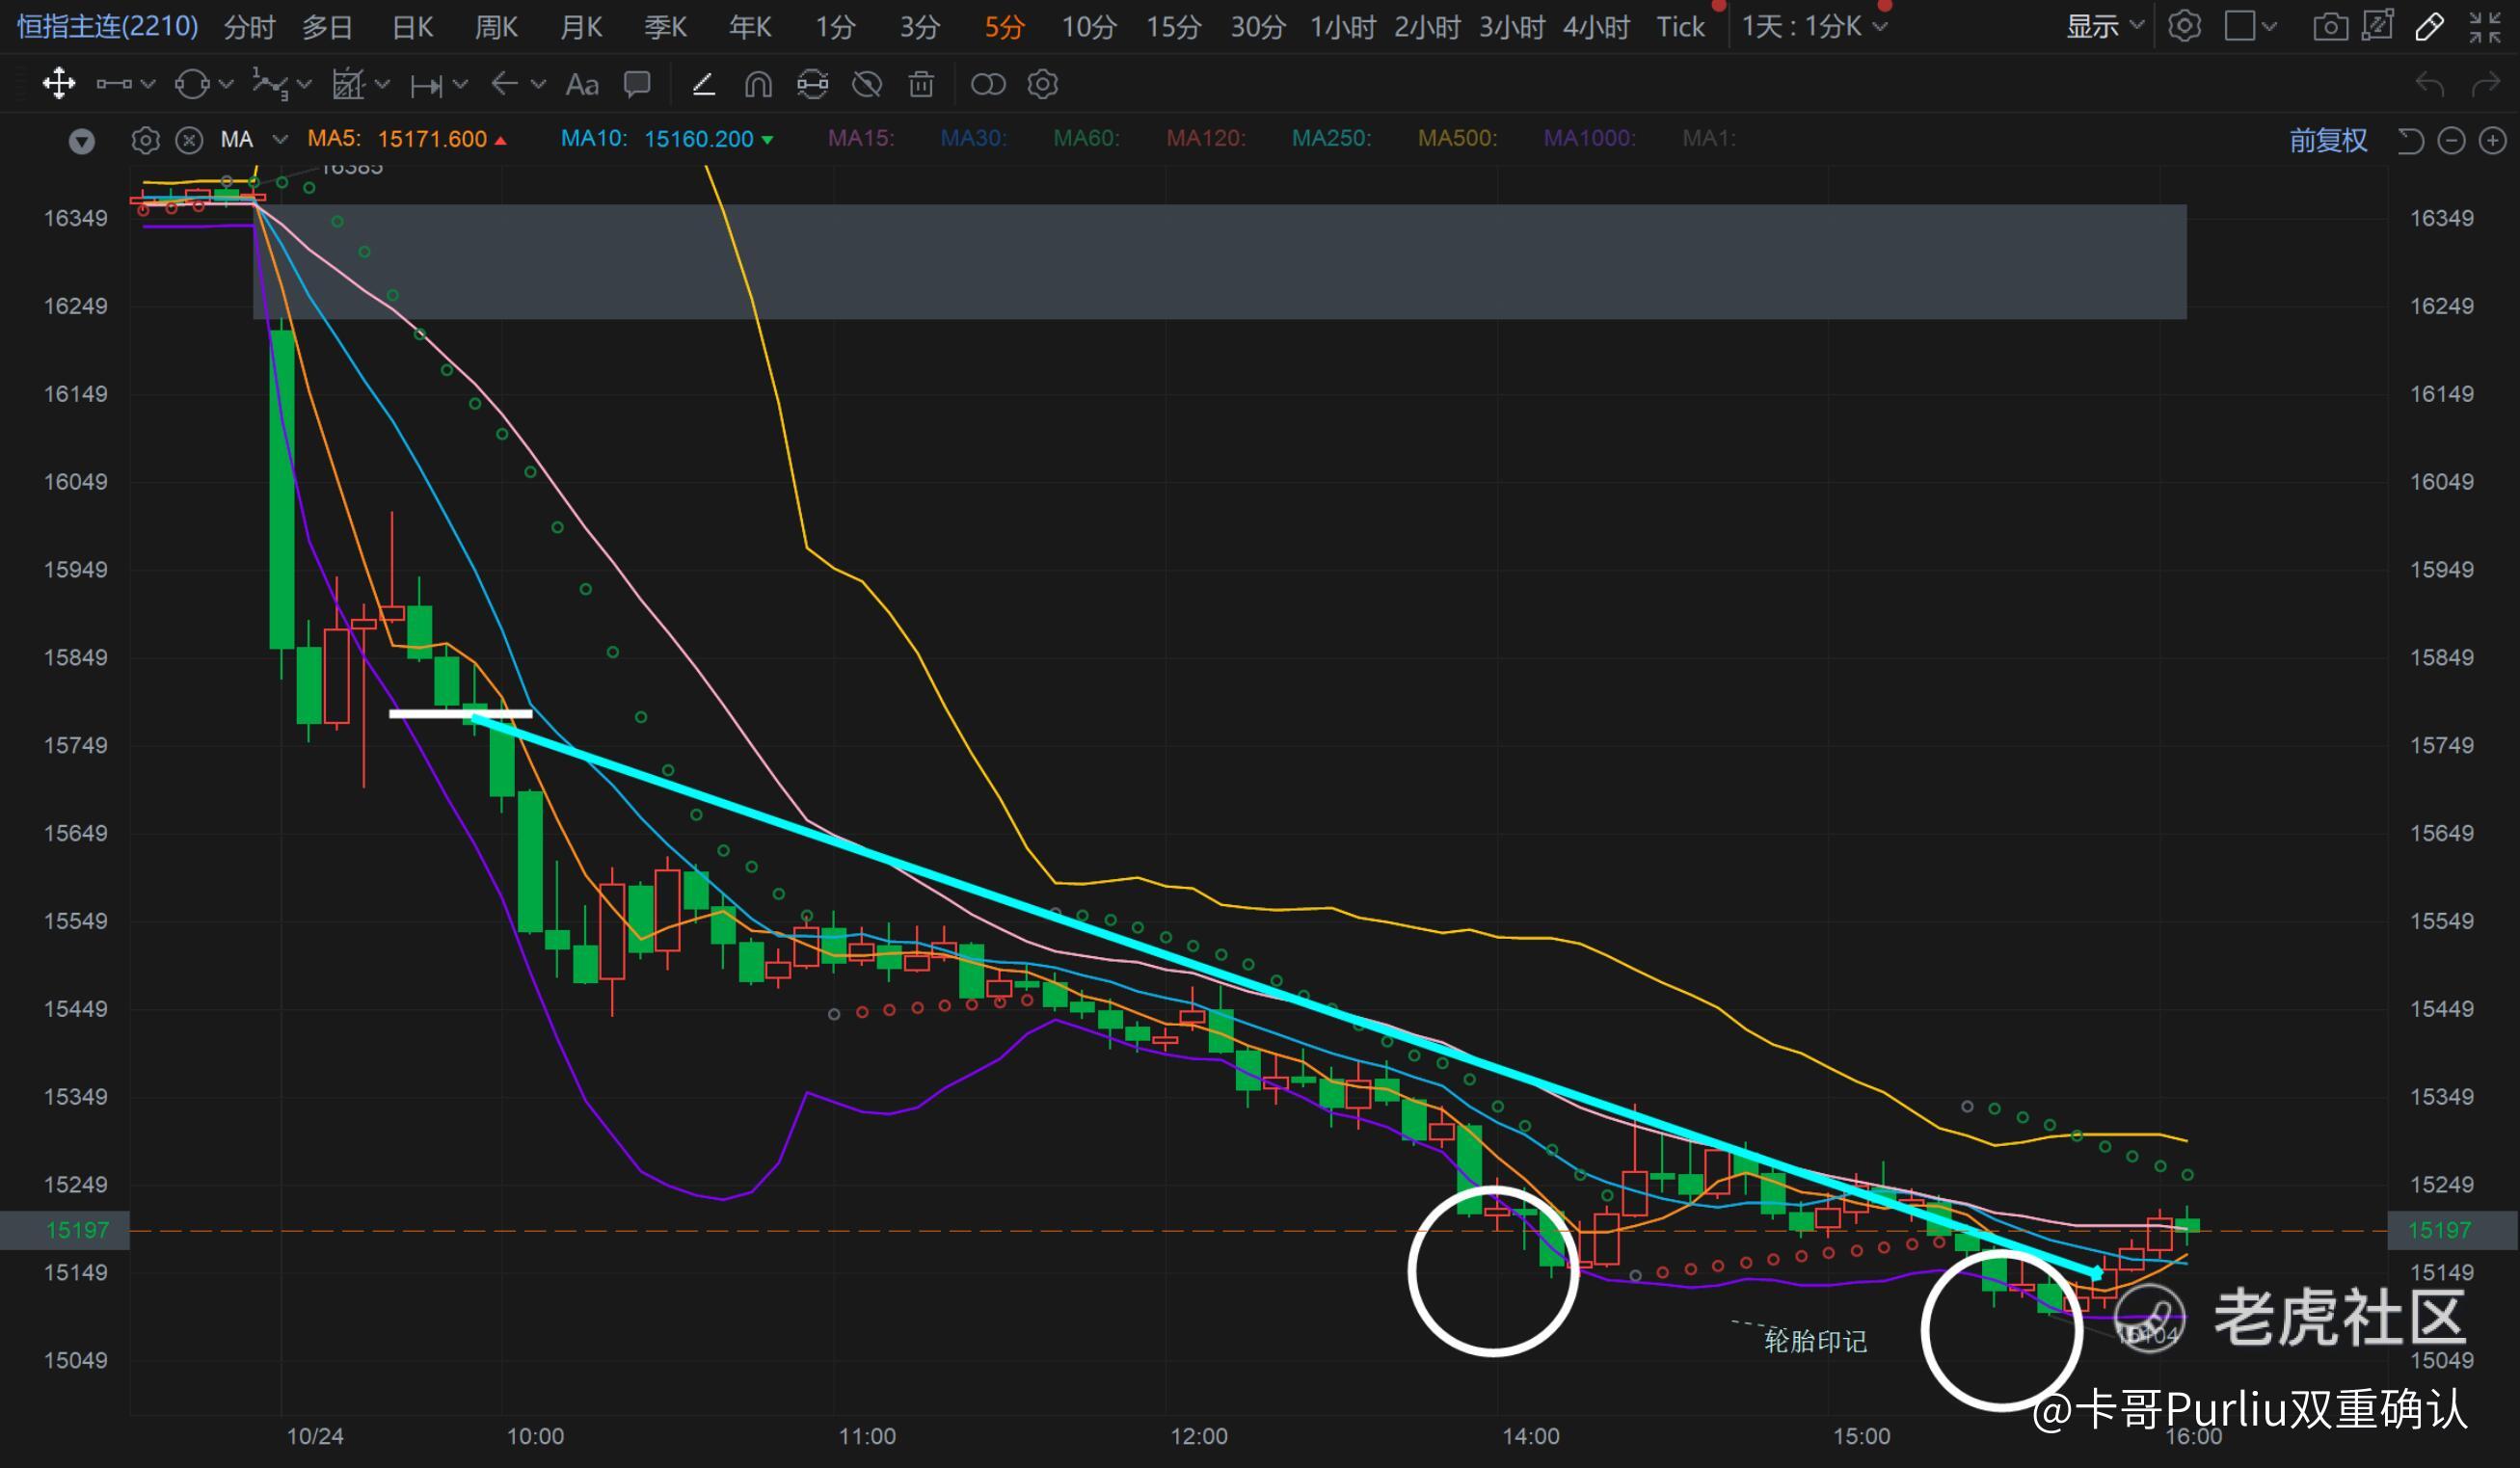2520x1468 pixels.
Task: Expand ratio tool dropdown arrow
Action: 382,84
